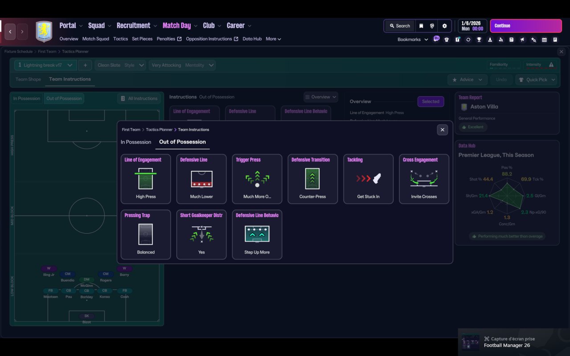Switch to In Possession tab in dialog
This screenshot has width=570, height=356.
coord(136,142)
